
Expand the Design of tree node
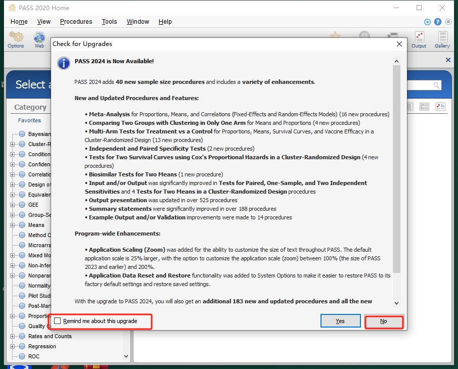(x=12, y=184)
